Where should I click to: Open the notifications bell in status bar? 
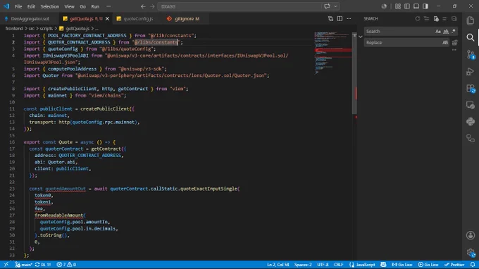coord(473,264)
